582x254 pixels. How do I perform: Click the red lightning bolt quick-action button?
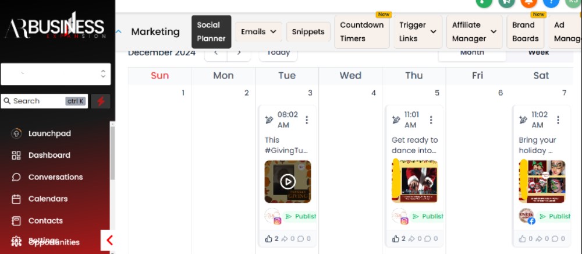pos(101,101)
